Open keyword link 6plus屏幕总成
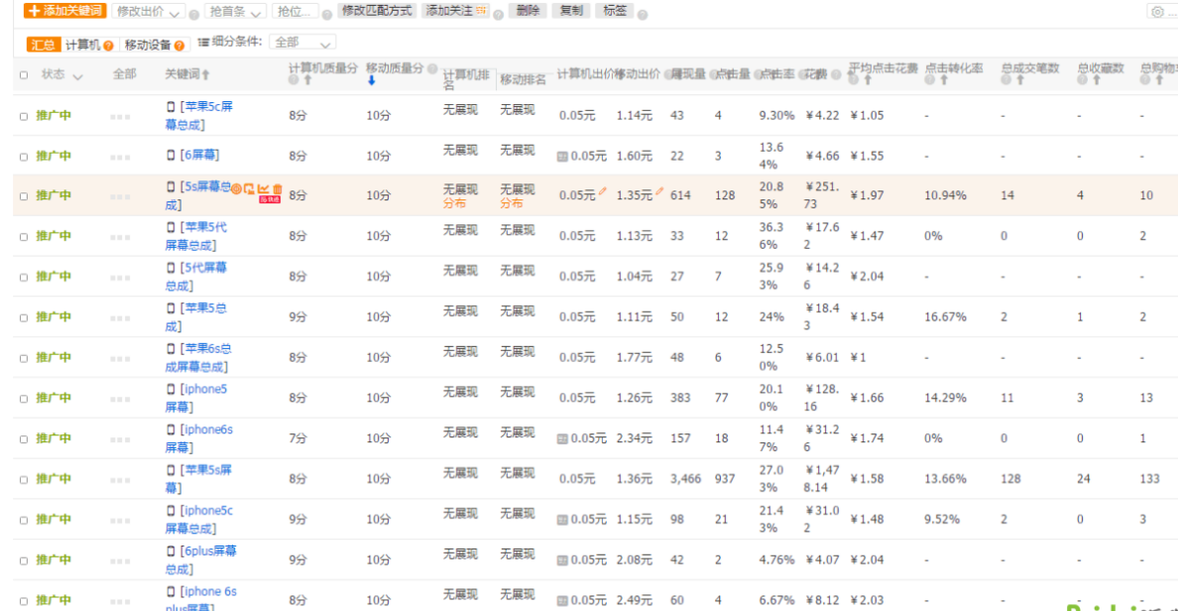 200,559
